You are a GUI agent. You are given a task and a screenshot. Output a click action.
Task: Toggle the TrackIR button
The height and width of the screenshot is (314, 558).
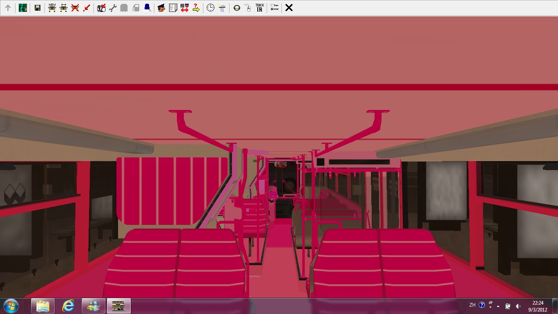(x=259, y=8)
